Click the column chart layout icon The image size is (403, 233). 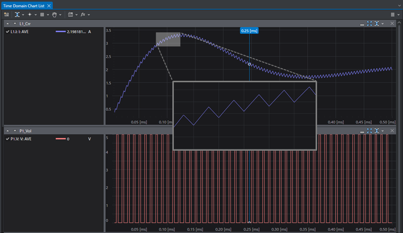[71, 15]
